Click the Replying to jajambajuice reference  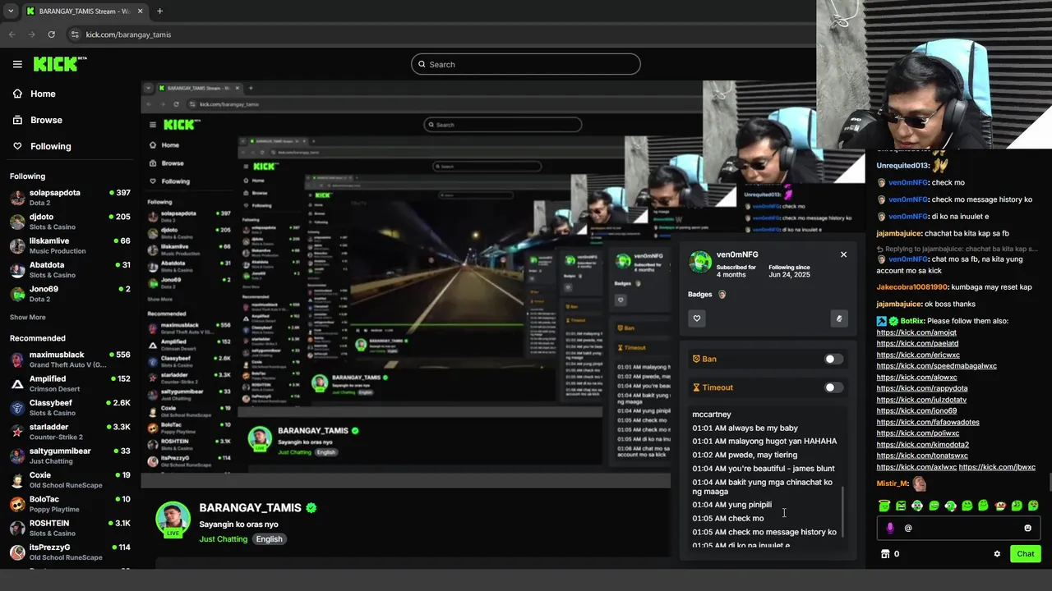coord(957,249)
